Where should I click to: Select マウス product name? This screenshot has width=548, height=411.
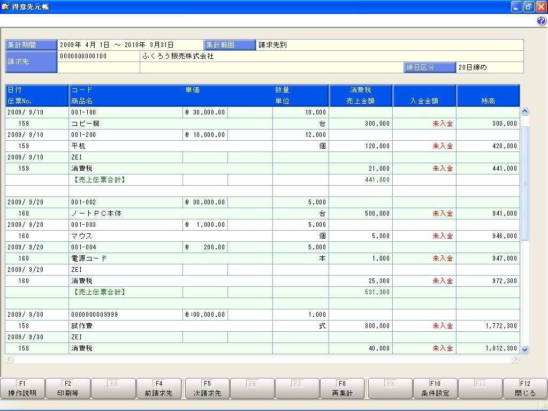pyautogui.click(x=82, y=236)
